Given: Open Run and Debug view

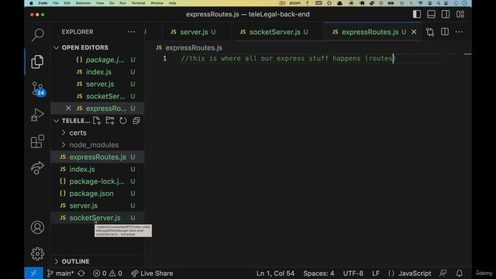Looking at the screenshot, I should [x=37, y=115].
